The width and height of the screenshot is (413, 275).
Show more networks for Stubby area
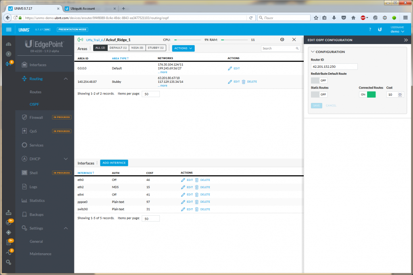point(163,86)
